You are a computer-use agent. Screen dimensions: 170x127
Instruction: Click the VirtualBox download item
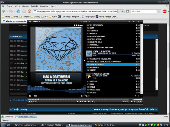[26, 117]
